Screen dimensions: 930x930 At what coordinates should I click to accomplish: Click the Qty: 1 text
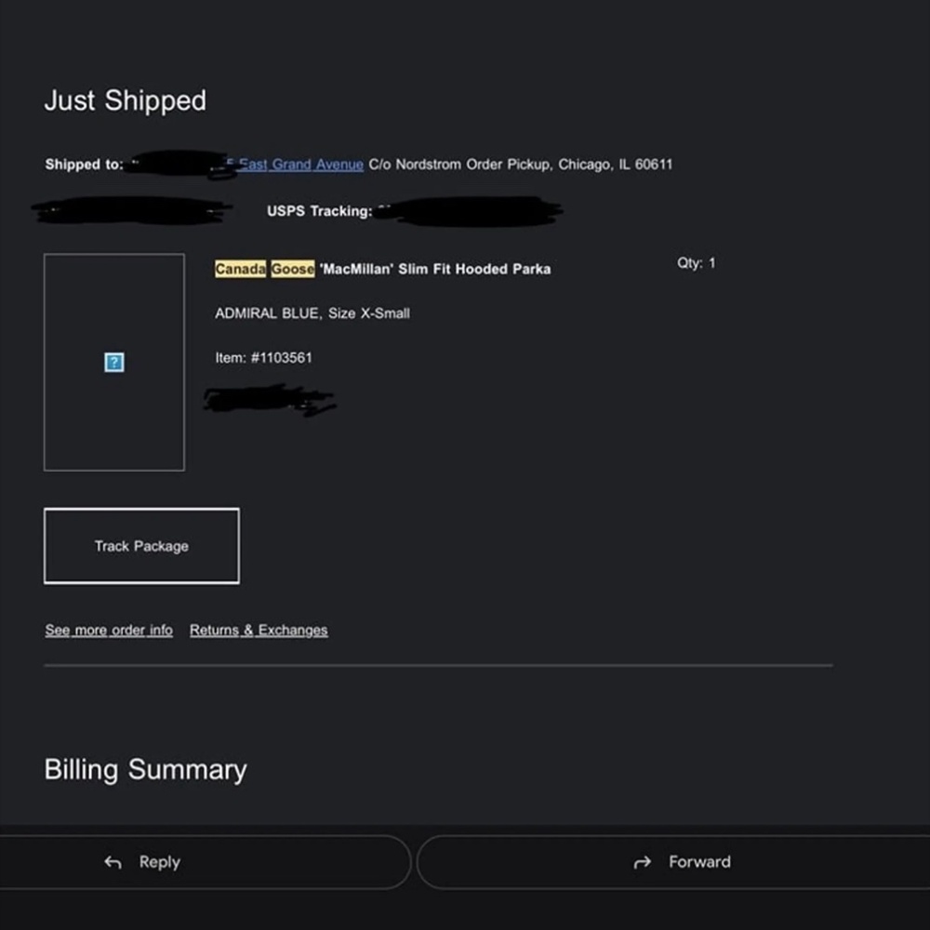696,263
